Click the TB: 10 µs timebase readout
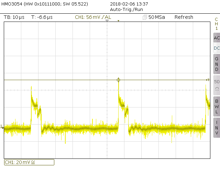The image size is (220, 178). point(14,17)
